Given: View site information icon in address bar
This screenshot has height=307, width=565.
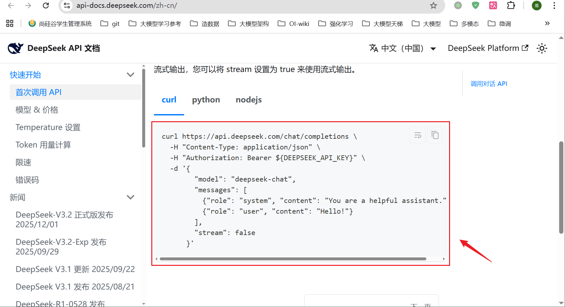Looking at the screenshot, I should pos(67,6).
